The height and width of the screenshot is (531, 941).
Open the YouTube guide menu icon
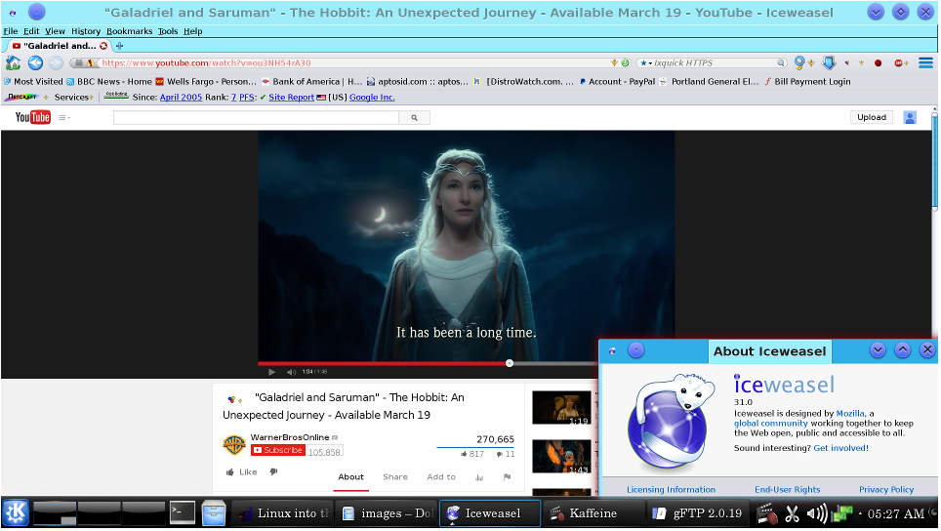(x=63, y=117)
